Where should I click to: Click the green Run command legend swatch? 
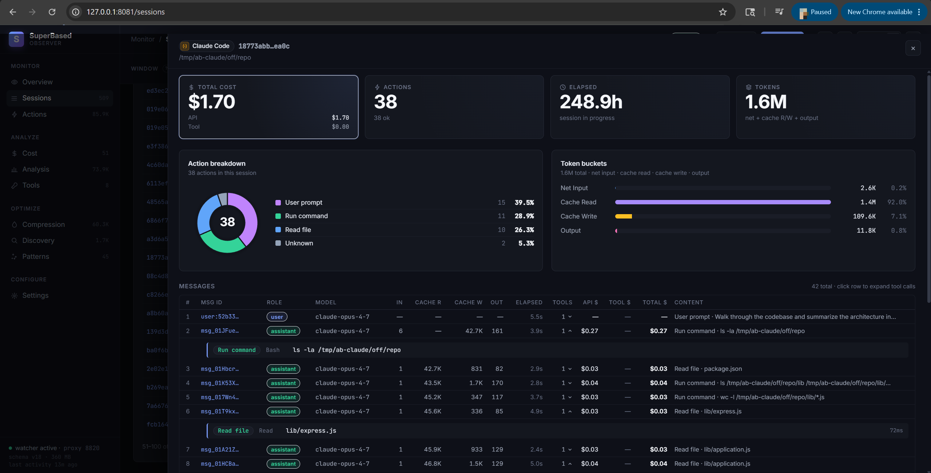(x=278, y=216)
